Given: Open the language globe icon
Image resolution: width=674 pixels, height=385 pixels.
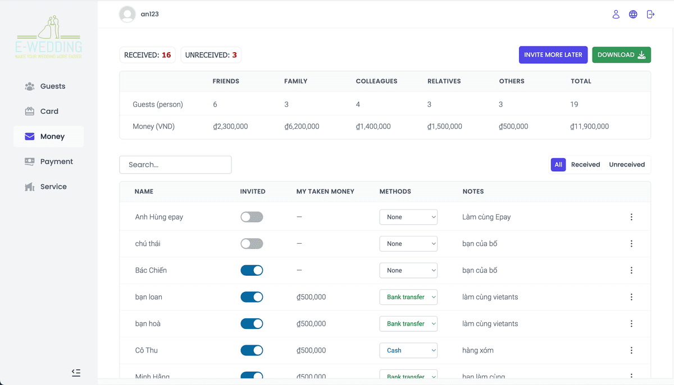Looking at the screenshot, I should click(633, 14).
